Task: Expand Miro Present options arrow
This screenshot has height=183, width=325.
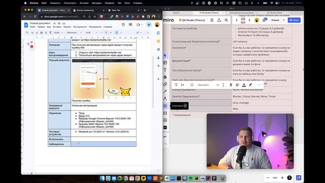Action: 284,20
